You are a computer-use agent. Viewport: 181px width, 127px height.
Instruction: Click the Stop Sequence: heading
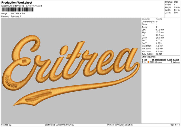pos(149,57)
